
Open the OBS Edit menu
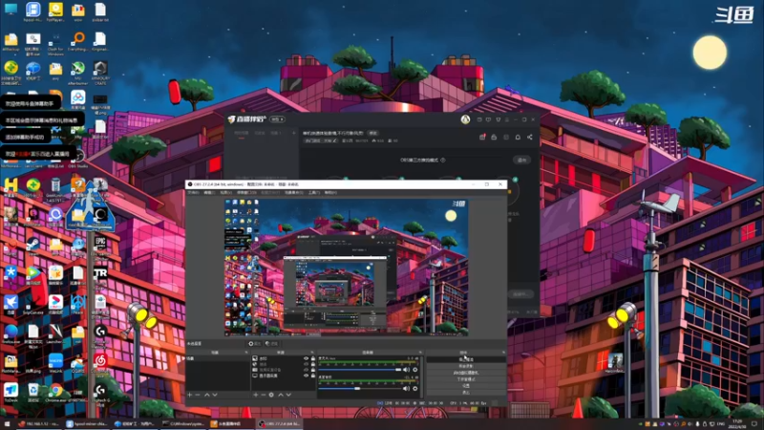click(209, 193)
